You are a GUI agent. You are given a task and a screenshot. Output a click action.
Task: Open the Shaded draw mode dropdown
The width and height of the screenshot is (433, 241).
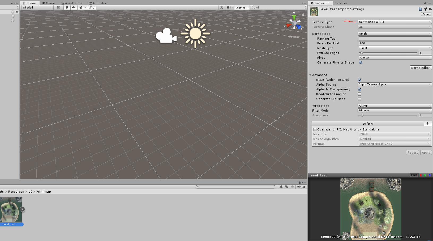[x=38, y=7]
